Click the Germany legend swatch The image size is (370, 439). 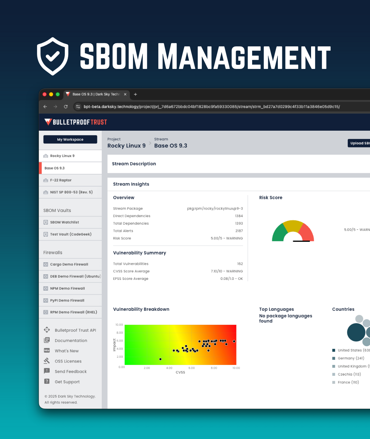(334, 358)
